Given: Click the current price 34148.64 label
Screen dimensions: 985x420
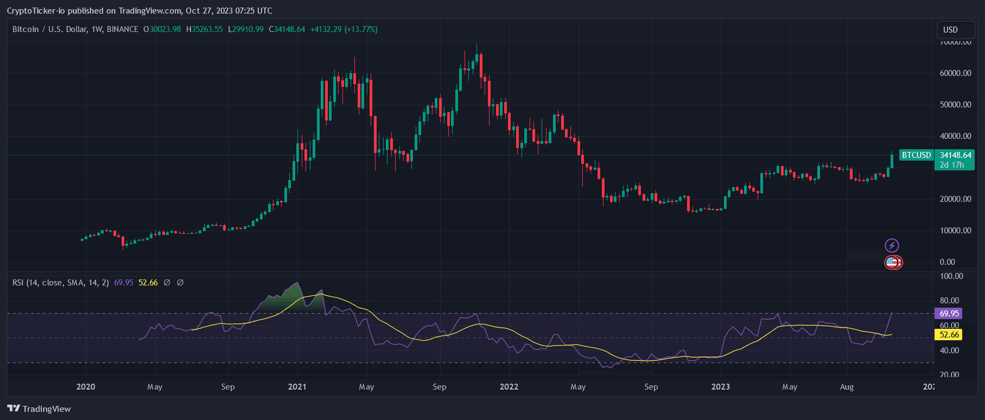Looking at the screenshot, I should [955, 155].
